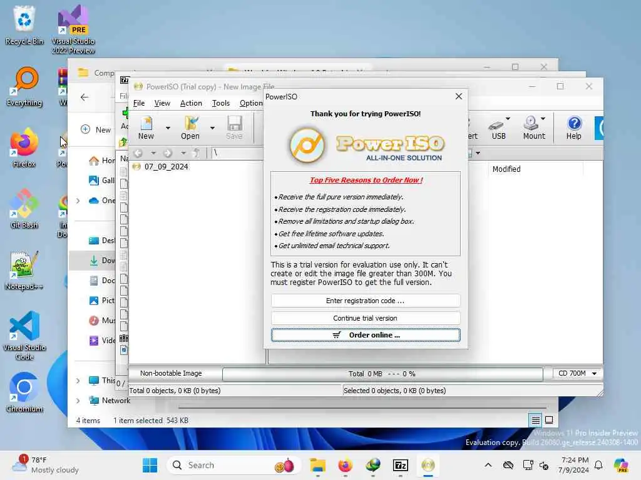
Task: Click the Forward navigation arrow in PowerISO
Action: point(168,153)
